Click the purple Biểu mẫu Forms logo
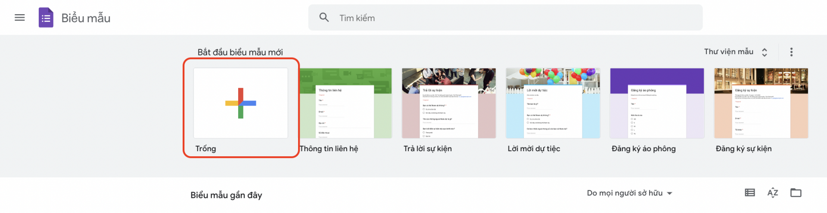This screenshot has width=827, height=213. [46, 18]
